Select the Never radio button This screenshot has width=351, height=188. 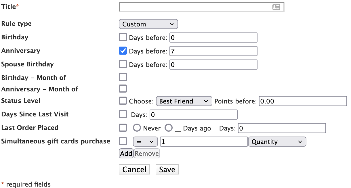(137, 128)
